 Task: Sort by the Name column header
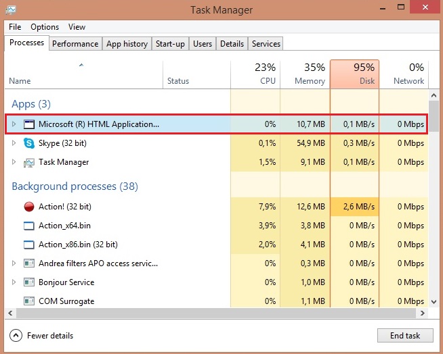(x=83, y=74)
